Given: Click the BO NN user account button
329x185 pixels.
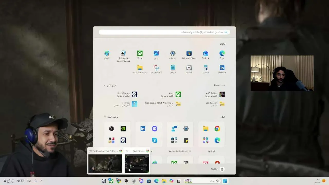Looking at the screenshot, I should click(217, 169).
